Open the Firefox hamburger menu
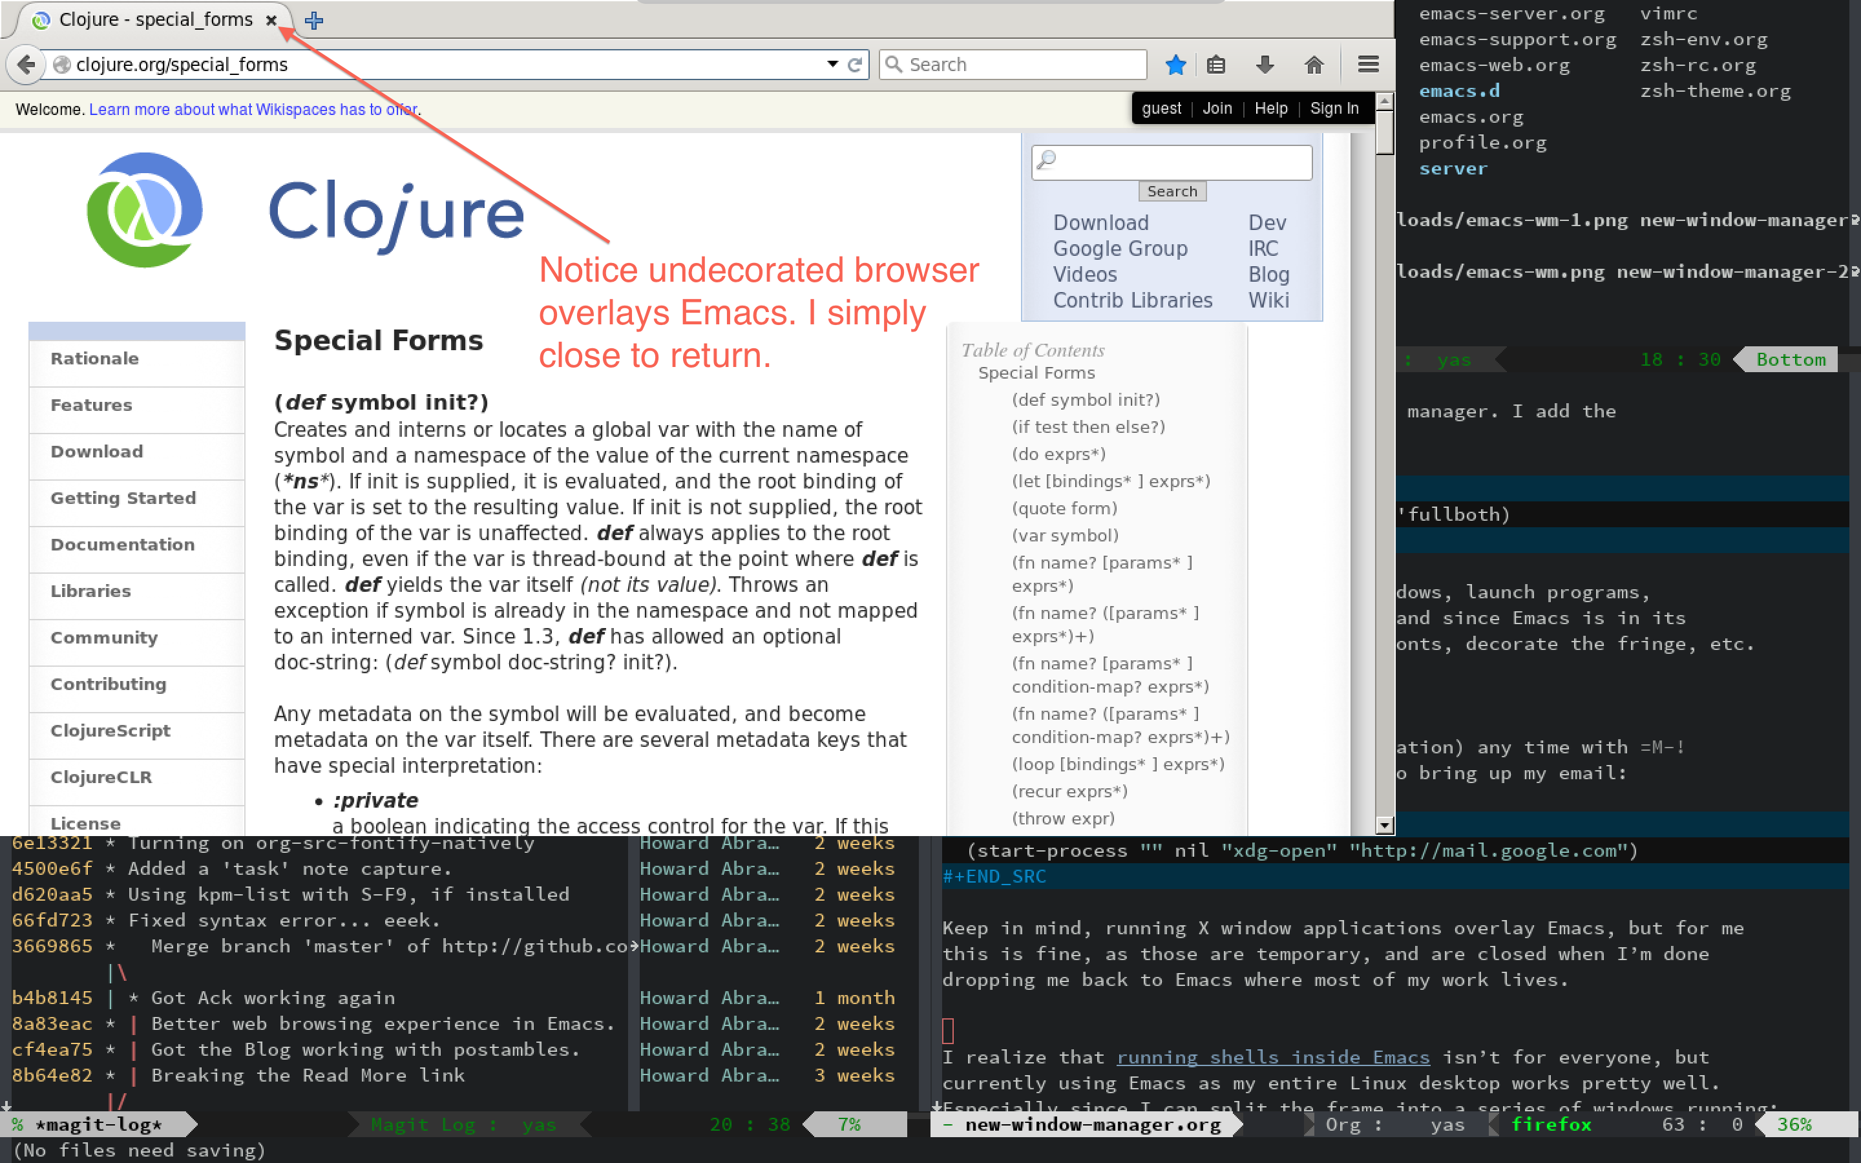Image resolution: width=1861 pixels, height=1163 pixels. (1368, 65)
